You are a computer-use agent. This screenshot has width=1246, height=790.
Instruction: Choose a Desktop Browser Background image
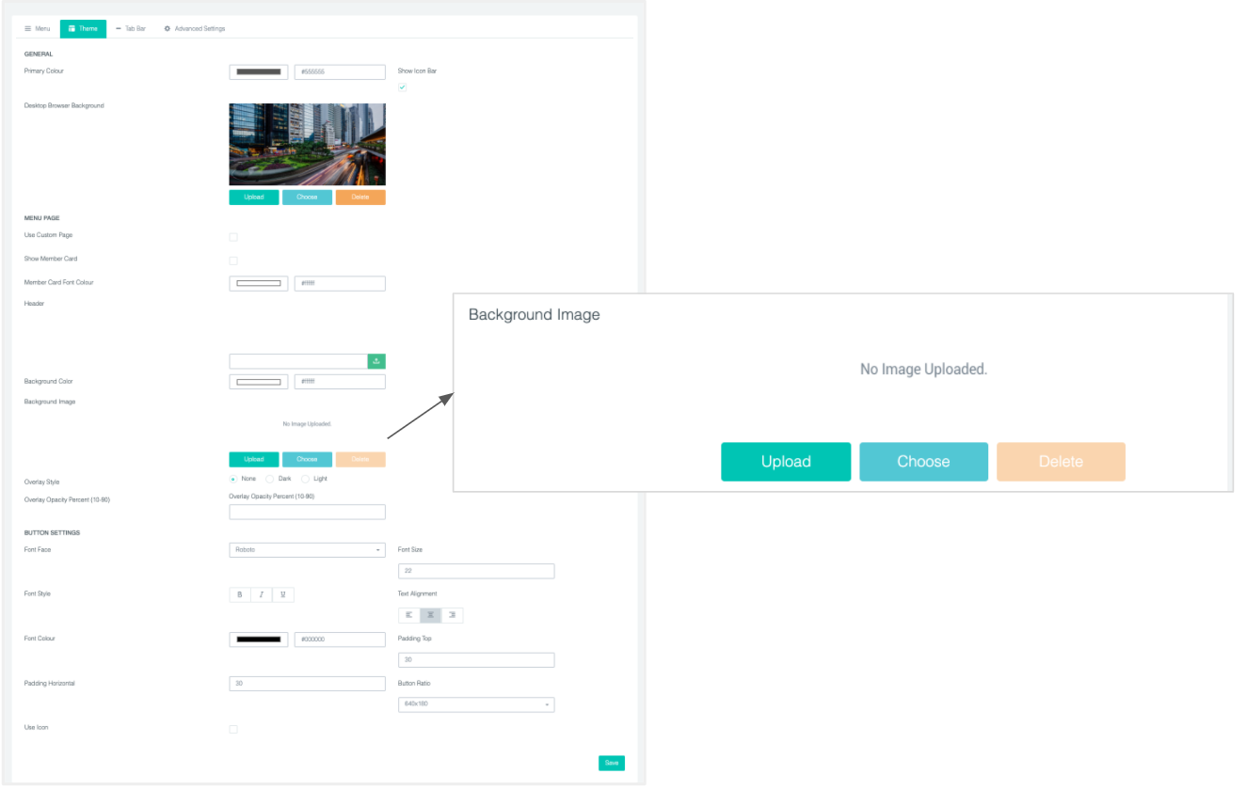point(307,197)
